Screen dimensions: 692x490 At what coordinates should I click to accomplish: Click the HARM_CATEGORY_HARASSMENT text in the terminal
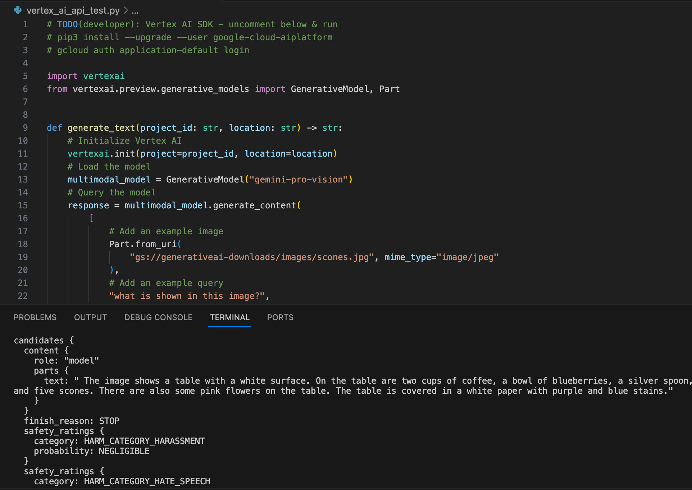pos(144,441)
